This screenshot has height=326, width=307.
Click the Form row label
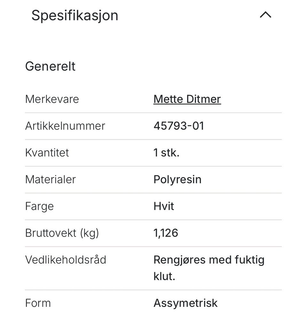point(38,303)
